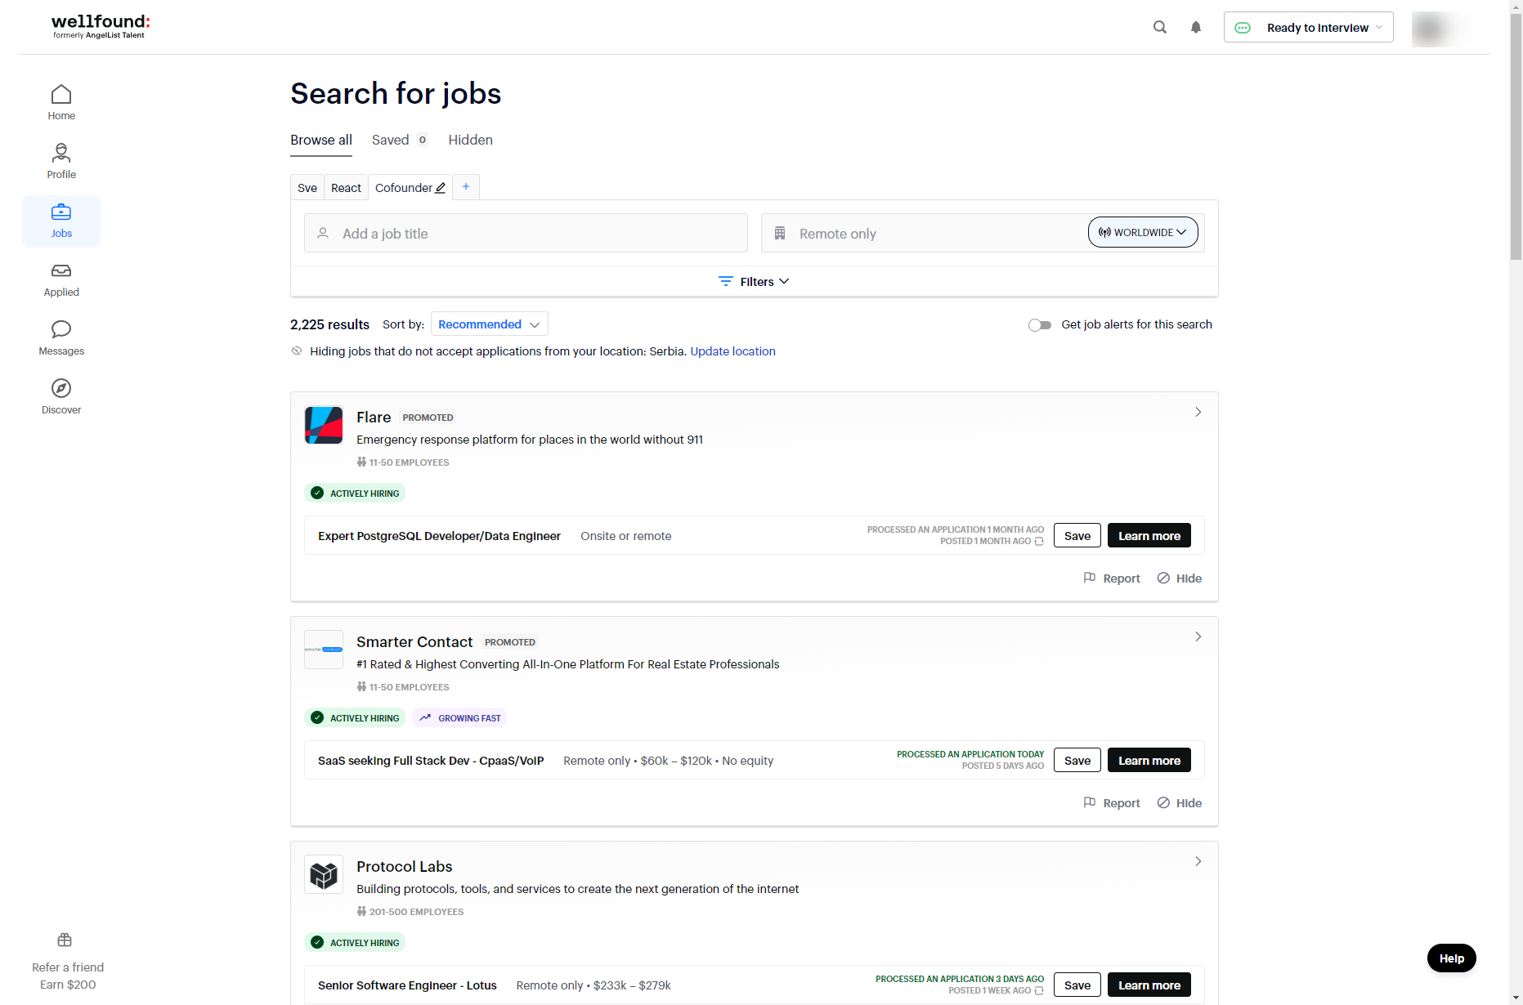Click the Update location link
This screenshot has width=1523, height=1005.
pos(732,351)
